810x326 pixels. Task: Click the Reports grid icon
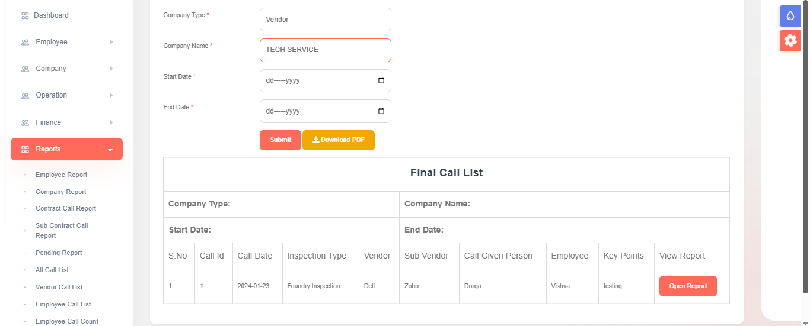25,150
